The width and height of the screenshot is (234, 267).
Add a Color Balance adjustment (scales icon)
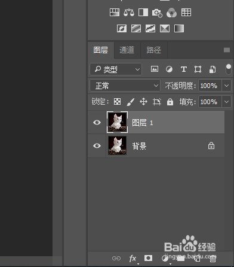(129, 13)
